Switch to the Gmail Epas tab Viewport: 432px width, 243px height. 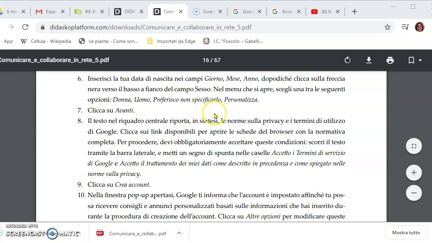coord(50,11)
